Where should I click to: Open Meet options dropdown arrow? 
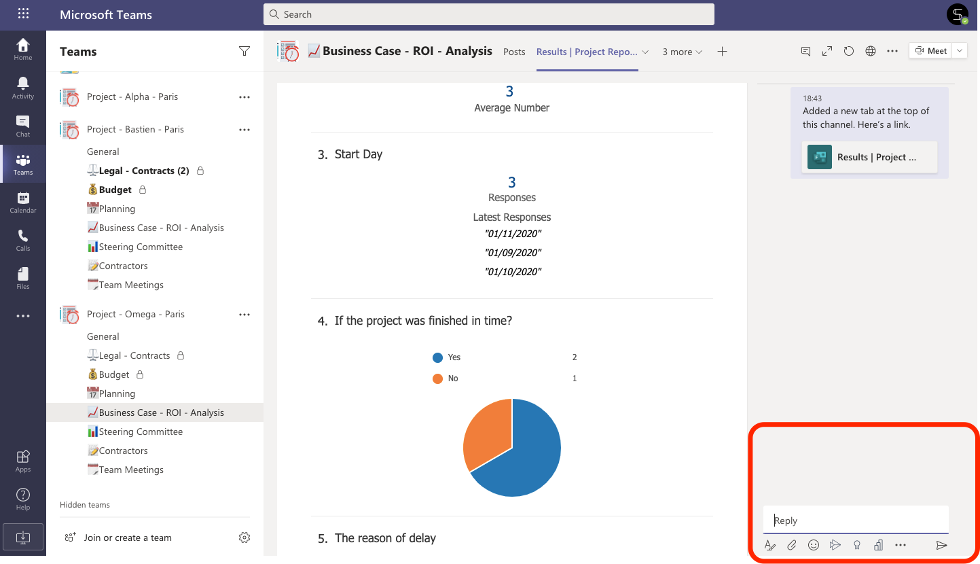(960, 51)
